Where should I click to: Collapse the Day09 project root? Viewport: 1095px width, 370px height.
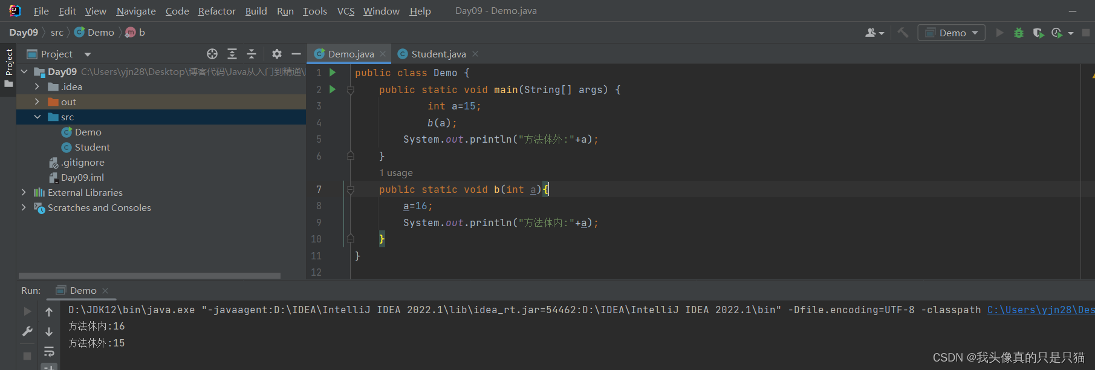point(24,71)
